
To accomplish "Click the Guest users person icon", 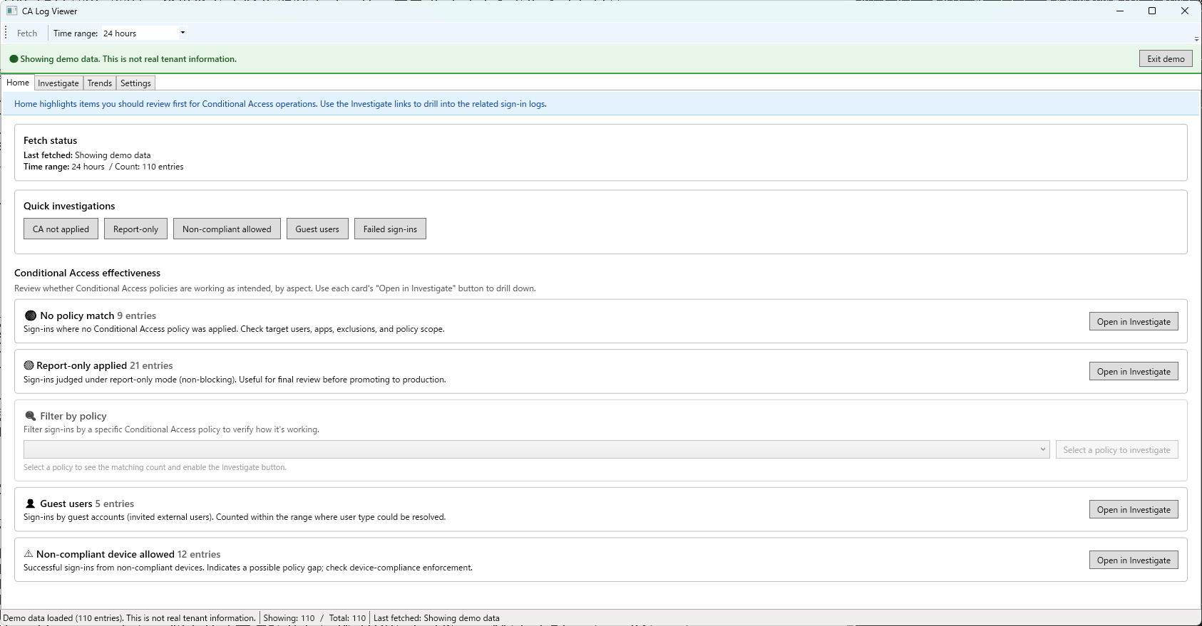I will (30, 504).
